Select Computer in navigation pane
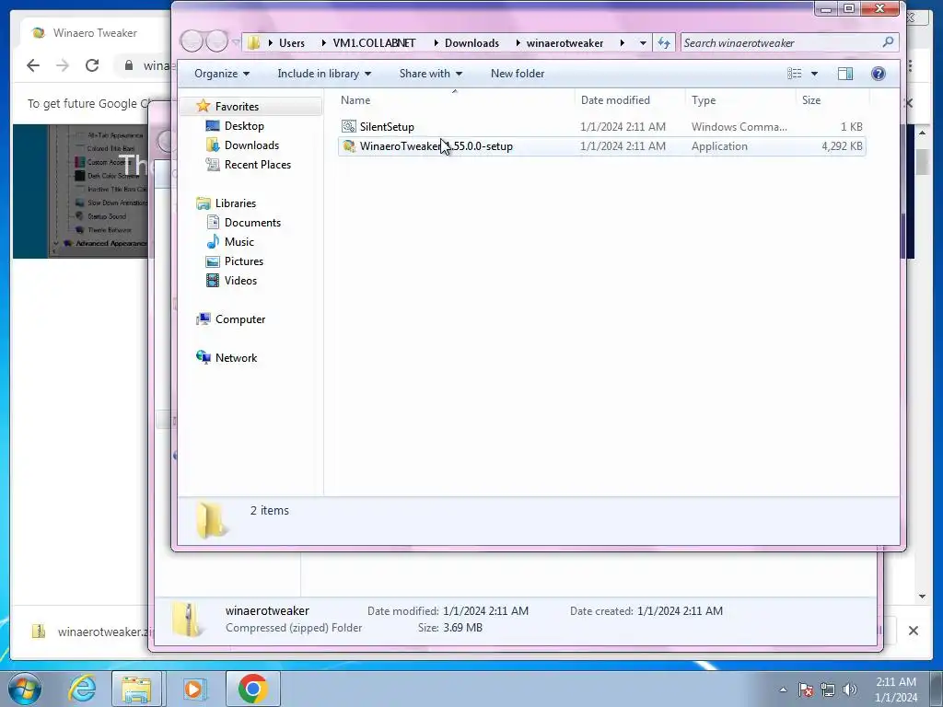 (x=240, y=319)
